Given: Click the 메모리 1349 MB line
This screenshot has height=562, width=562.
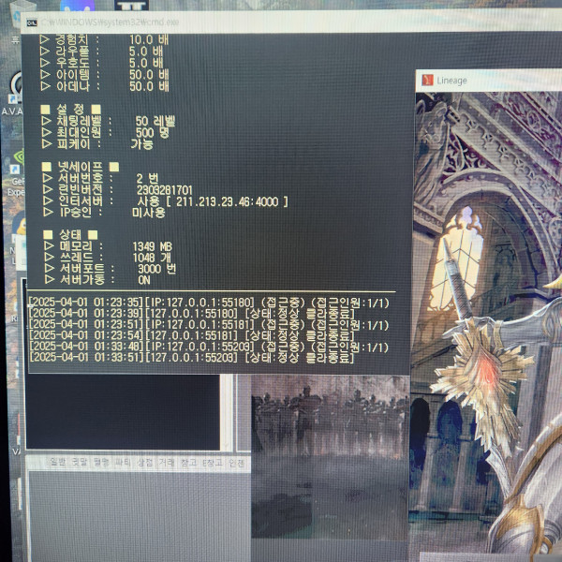Looking at the screenshot, I should pyautogui.click(x=108, y=246).
